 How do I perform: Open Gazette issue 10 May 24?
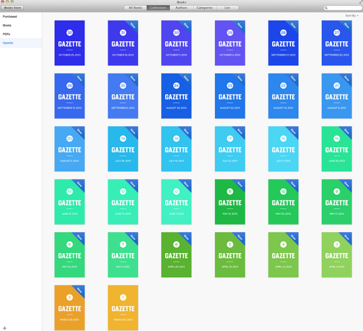click(283, 202)
